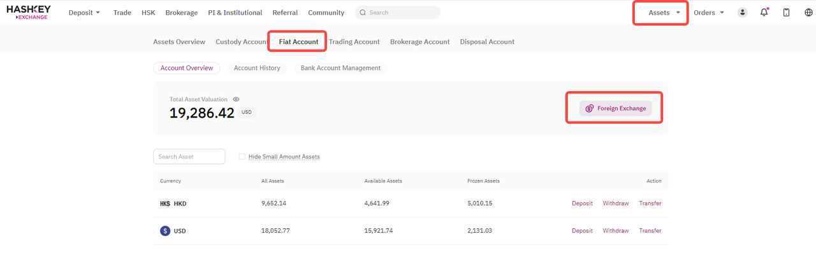Viewport: 816px width, 269px height.
Task: Click the Available Assets column header
Action: pyautogui.click(x=383, y=181)
